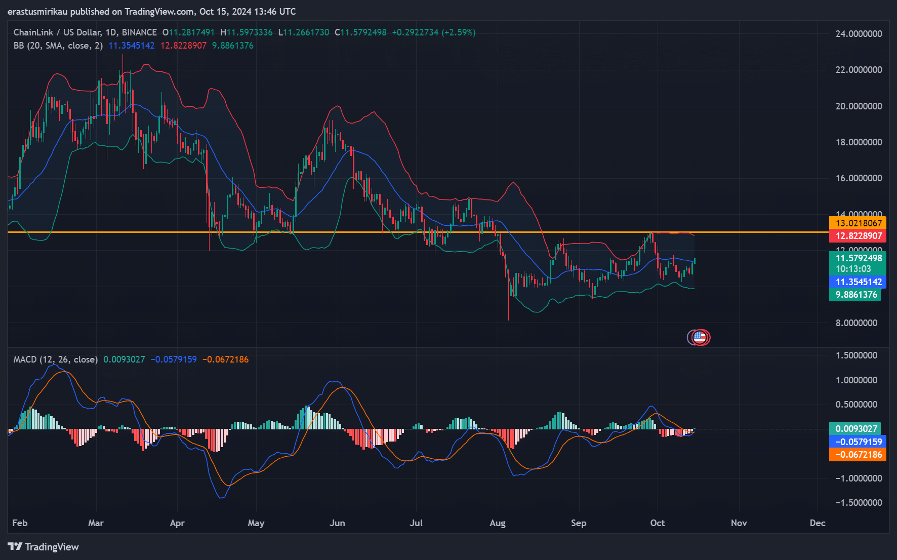The image size is (897, 560).
Task: Click the TradingView logo at the bottom
Action: click(43, 547)
